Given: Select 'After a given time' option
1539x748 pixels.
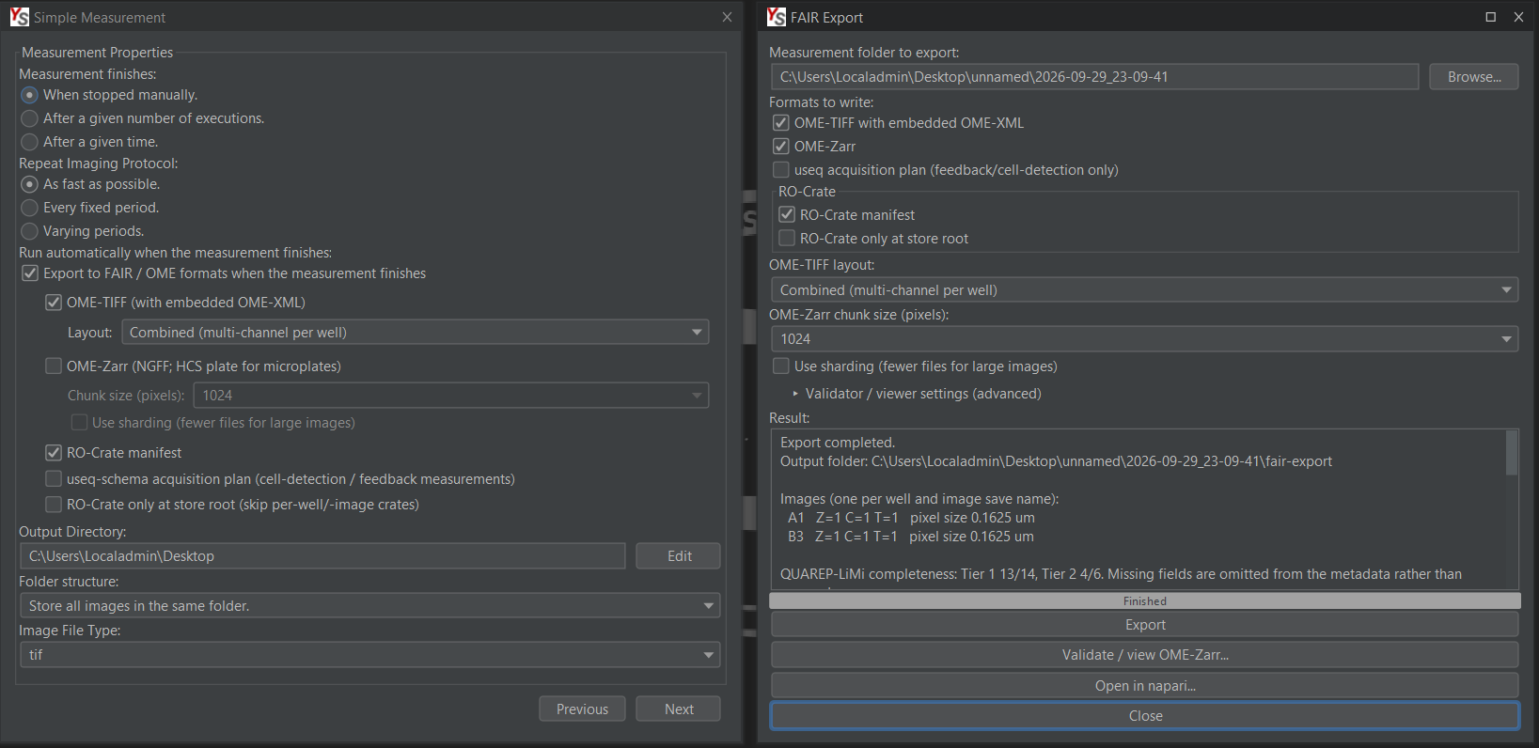Looking at the screenshot, I should (30, 142).
